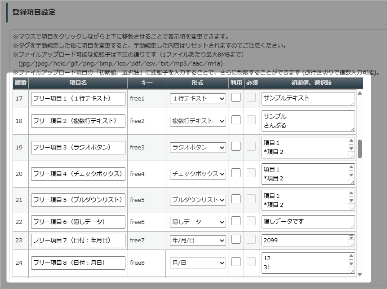This screenshot has height=289, width=387.
Task: Click resize grip of 隠しデータです textarea
Action: point(352,226)
